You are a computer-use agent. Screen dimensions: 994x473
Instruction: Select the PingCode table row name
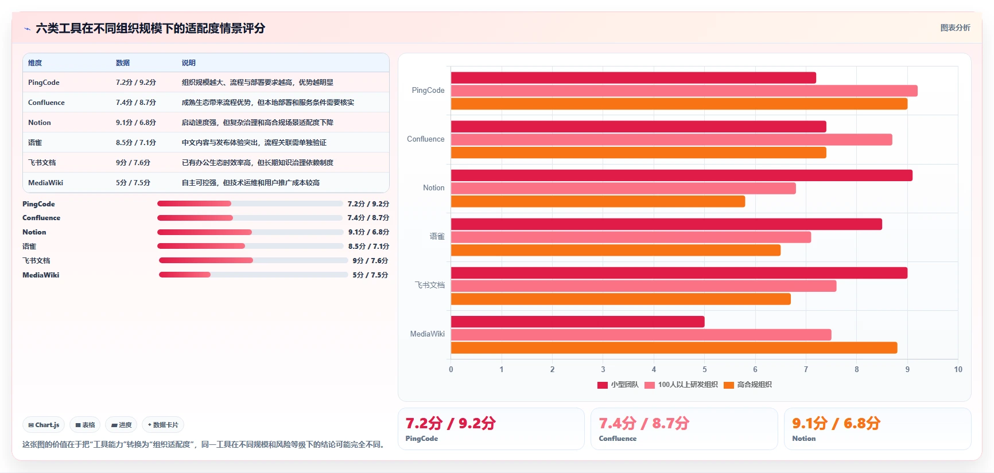click(44, 83)
